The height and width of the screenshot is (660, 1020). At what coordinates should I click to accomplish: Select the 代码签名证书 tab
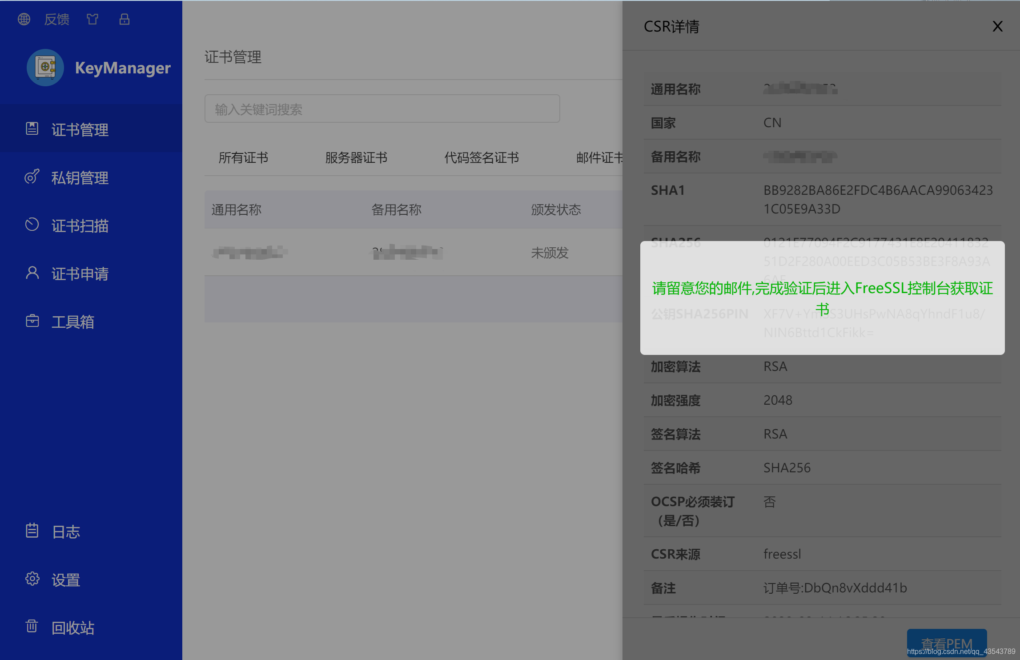pyautogui.click(x=482, y=157)
